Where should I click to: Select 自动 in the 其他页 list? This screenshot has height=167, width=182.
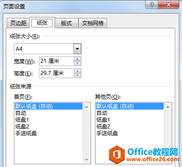tap(130, 113)
